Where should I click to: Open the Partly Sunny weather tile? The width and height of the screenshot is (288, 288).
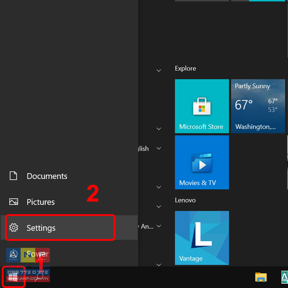258,106
